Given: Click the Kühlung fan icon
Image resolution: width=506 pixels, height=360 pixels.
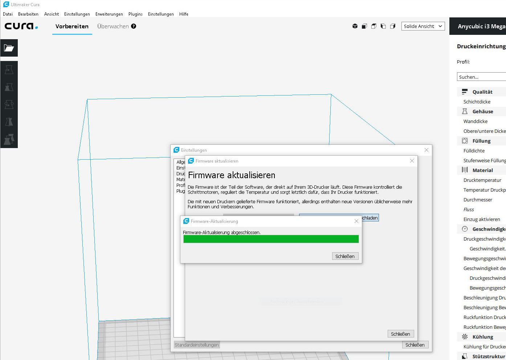Looking at the screenshot, I should pyautogui.click(x=465, y=337).
